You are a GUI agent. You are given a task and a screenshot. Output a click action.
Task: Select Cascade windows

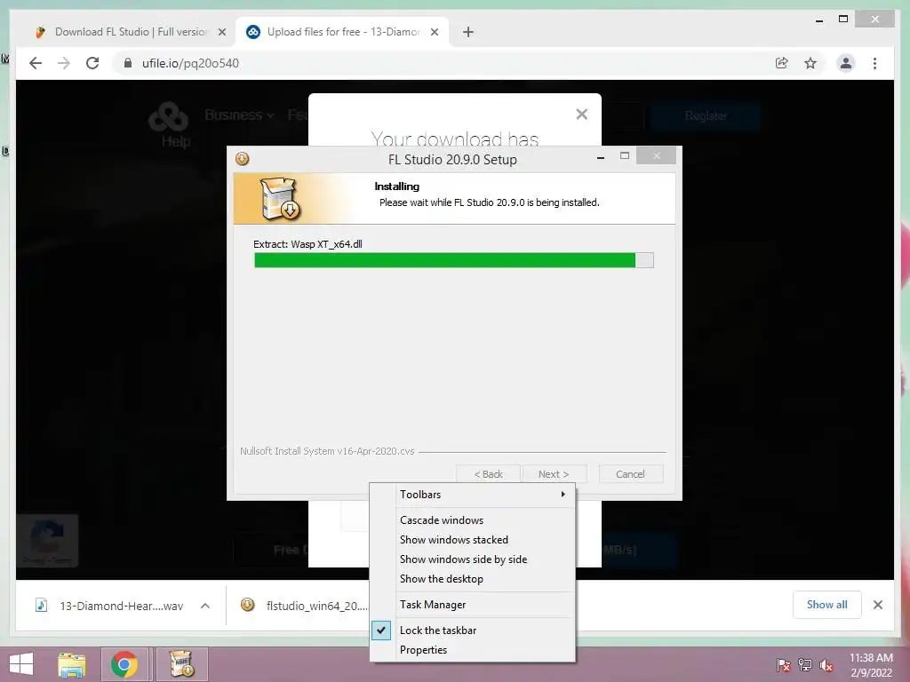(473, 520)
